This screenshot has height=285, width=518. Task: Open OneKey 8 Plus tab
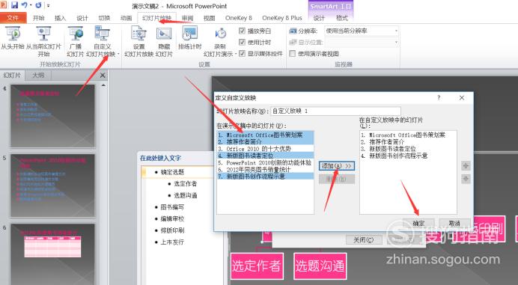point(281,18)
